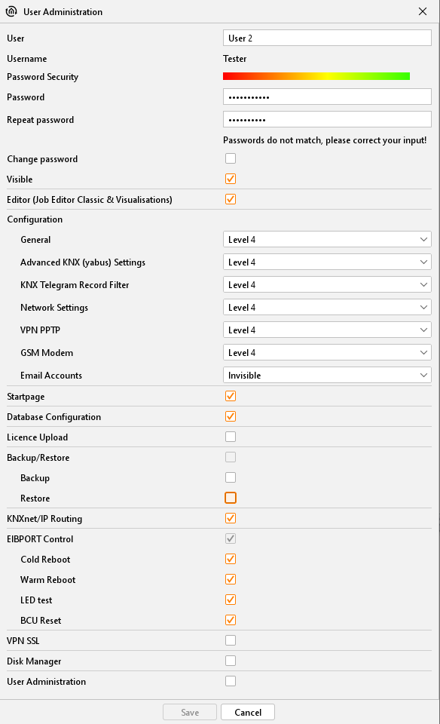
Task: Uncheck the Visible checkbox
Action: tap(231, 179)
